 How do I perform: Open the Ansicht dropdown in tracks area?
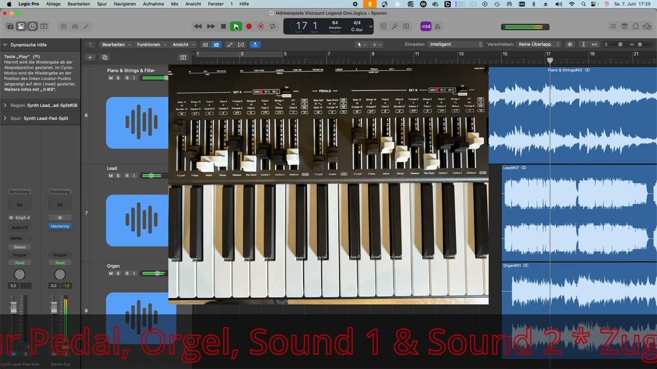pyautogui.click(x=183, y=45)
